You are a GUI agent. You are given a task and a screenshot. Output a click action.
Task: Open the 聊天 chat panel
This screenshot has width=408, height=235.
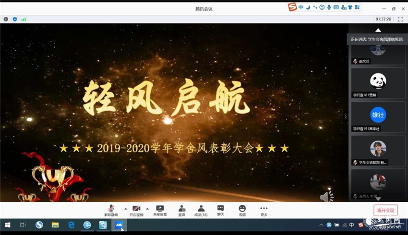coord(220,210)
